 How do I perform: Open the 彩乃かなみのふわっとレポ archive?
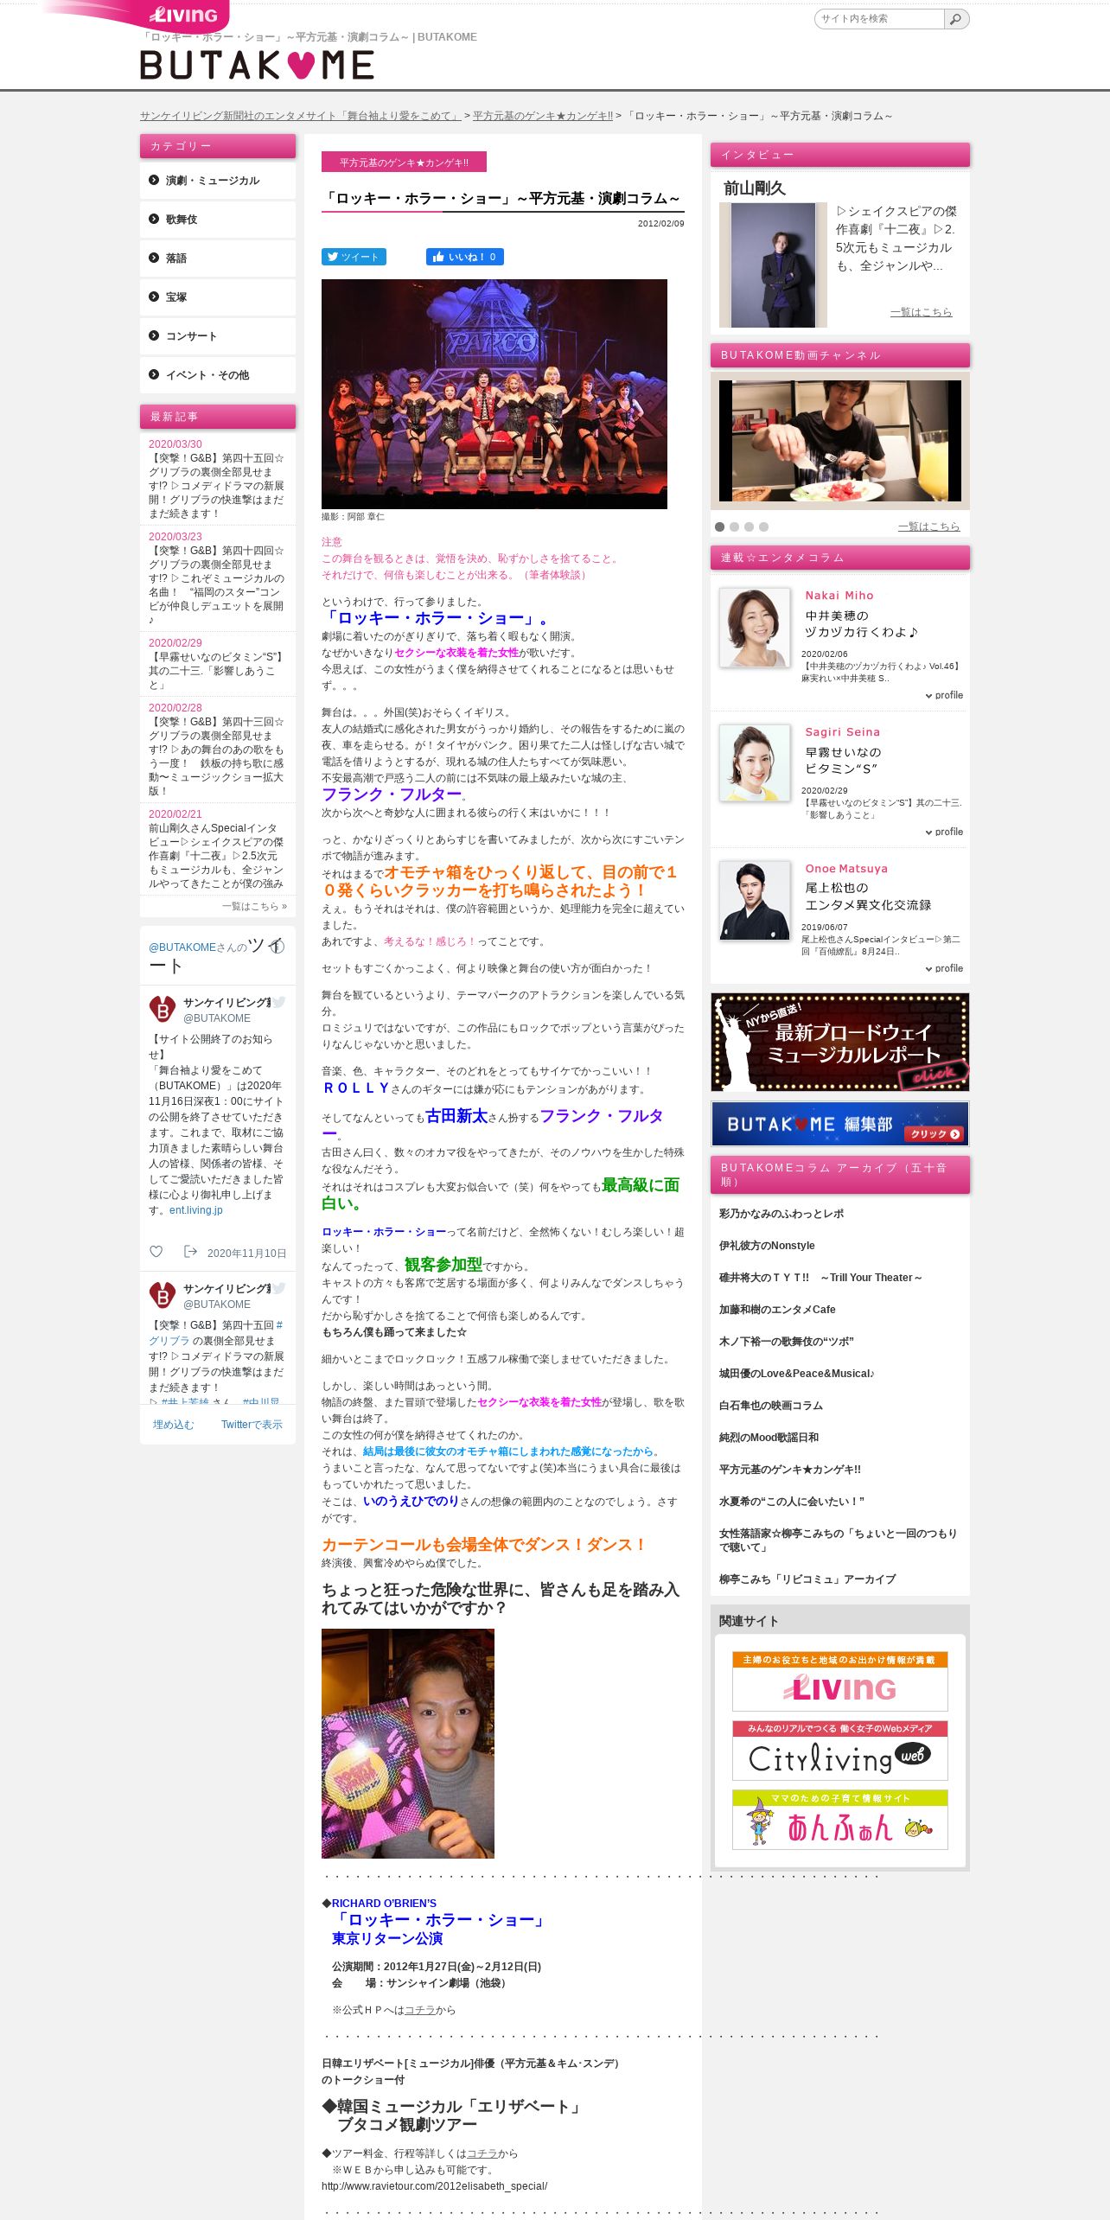[x=781, y=1214]
